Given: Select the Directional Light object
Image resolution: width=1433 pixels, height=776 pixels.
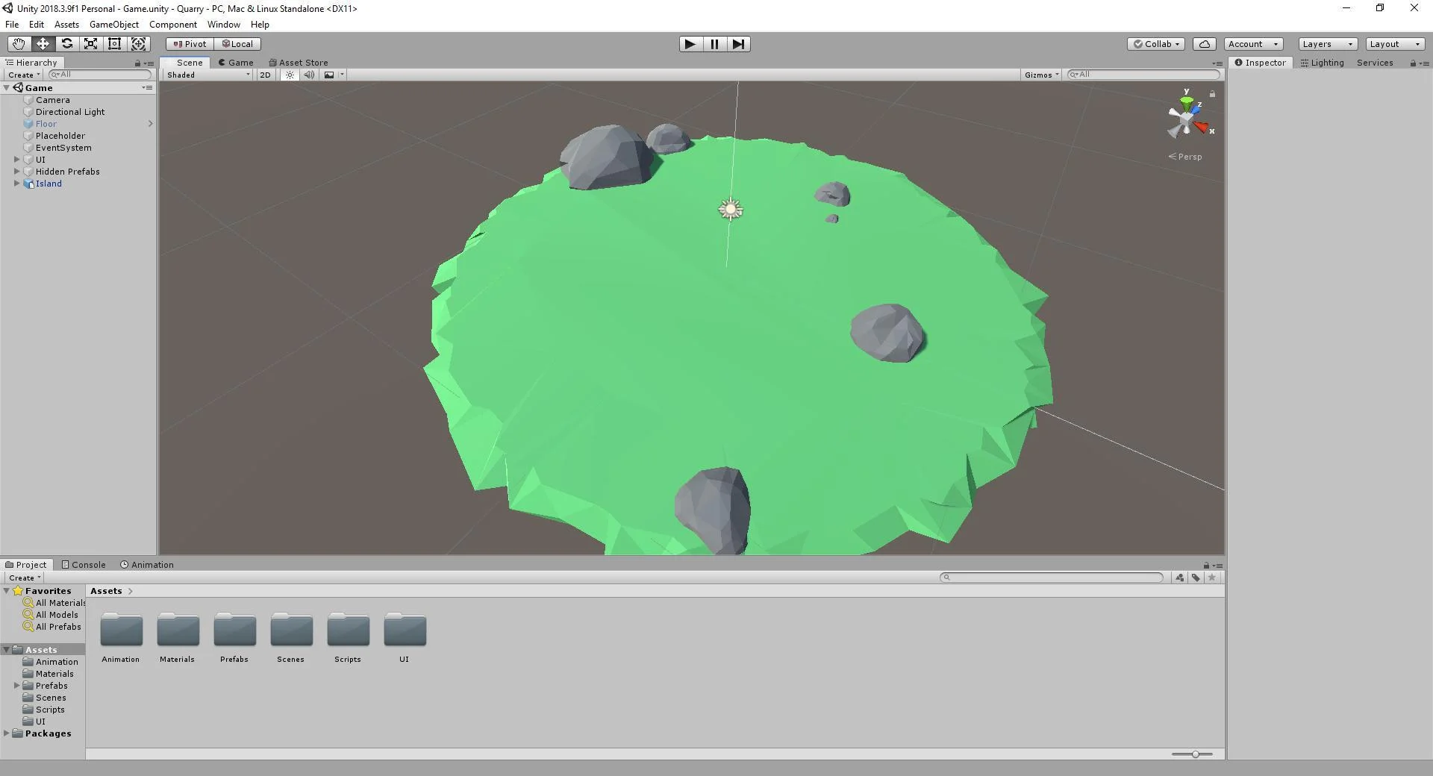Looking at the screenshot, I should coord(70,112).
